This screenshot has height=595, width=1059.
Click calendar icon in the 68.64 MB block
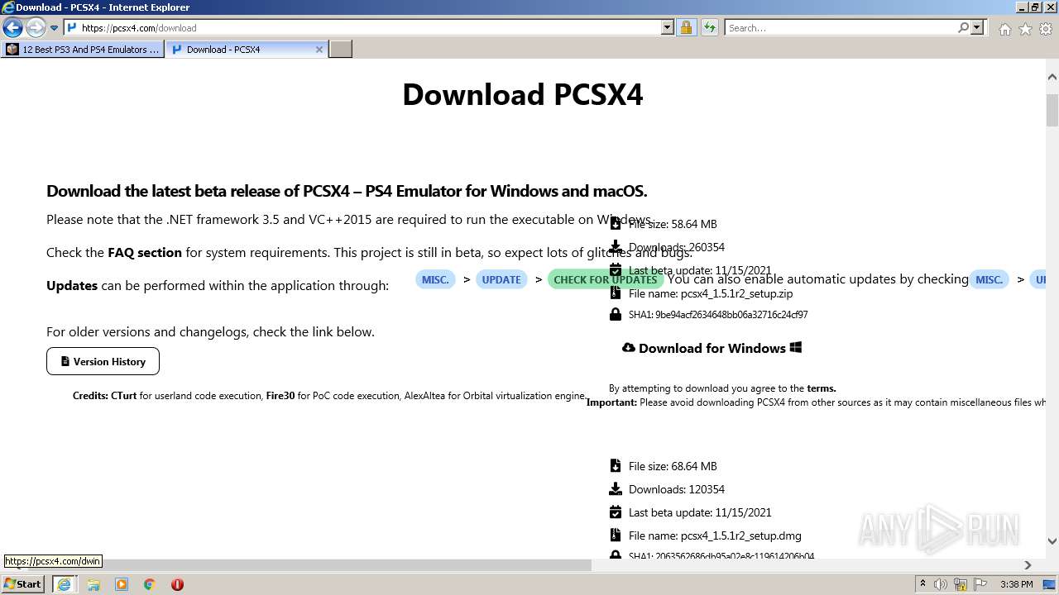(x=615, y=512)
